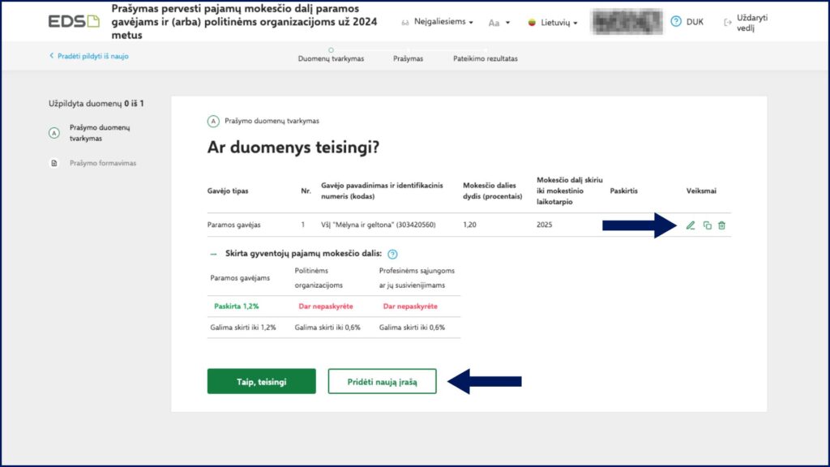Close wizard via Uždaryti vedlį
This screenshot has height=467, width=830.
[746, 23]
